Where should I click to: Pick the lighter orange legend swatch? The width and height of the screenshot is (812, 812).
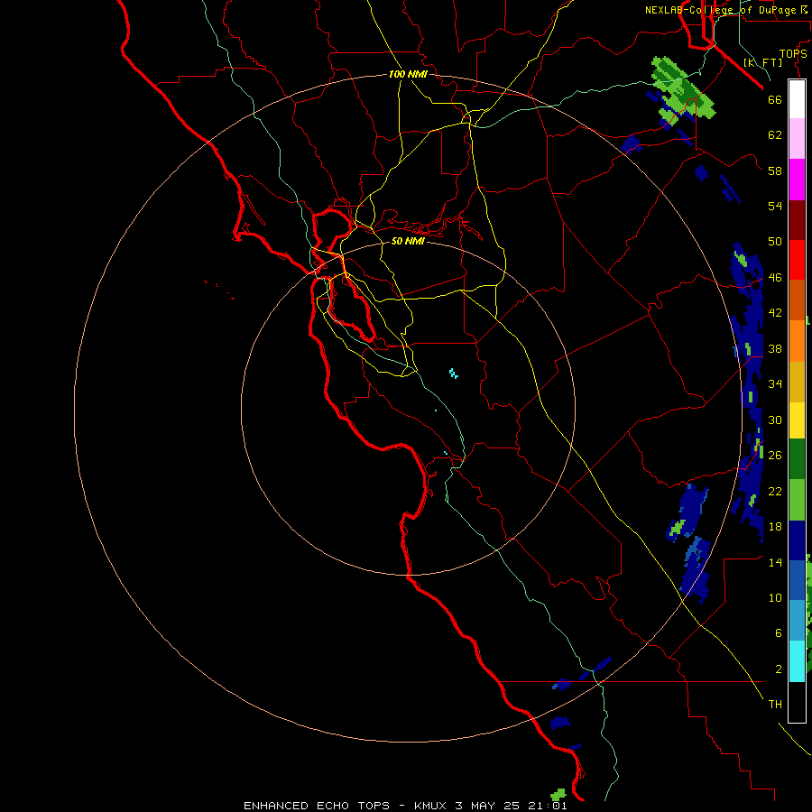pyautogui.click(x=797, y=340)
